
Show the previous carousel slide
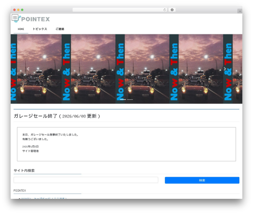[28, 69]
